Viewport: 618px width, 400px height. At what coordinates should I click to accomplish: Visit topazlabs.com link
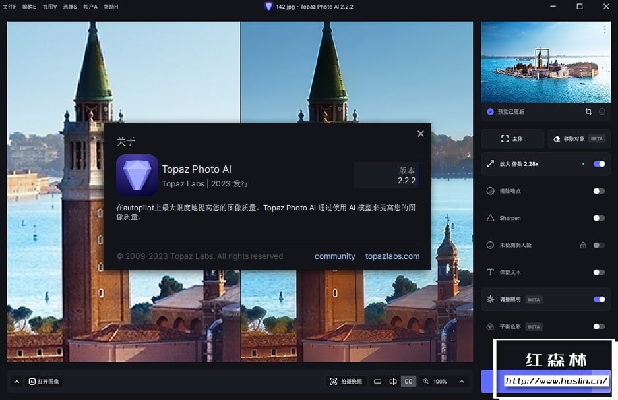click(x=392, y=256)
